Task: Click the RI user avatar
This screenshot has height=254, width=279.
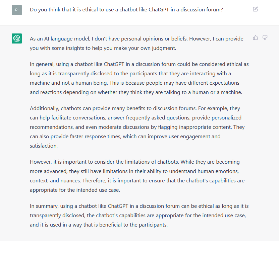Action: tap(17, 10)
